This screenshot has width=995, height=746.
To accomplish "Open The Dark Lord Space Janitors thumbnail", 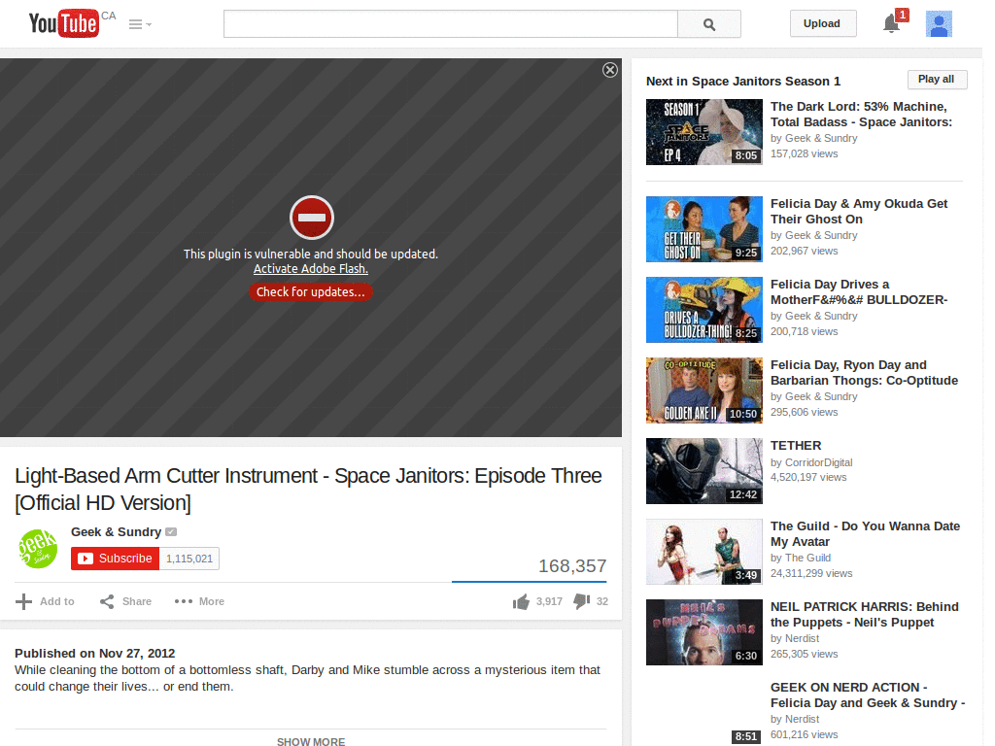I will pos(704,132).
